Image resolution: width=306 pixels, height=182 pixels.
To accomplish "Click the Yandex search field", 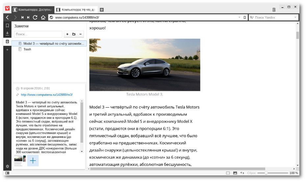I will coord(274,17).
